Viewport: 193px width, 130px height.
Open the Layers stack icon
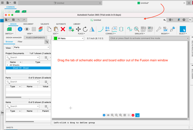[x=41, y=29]
